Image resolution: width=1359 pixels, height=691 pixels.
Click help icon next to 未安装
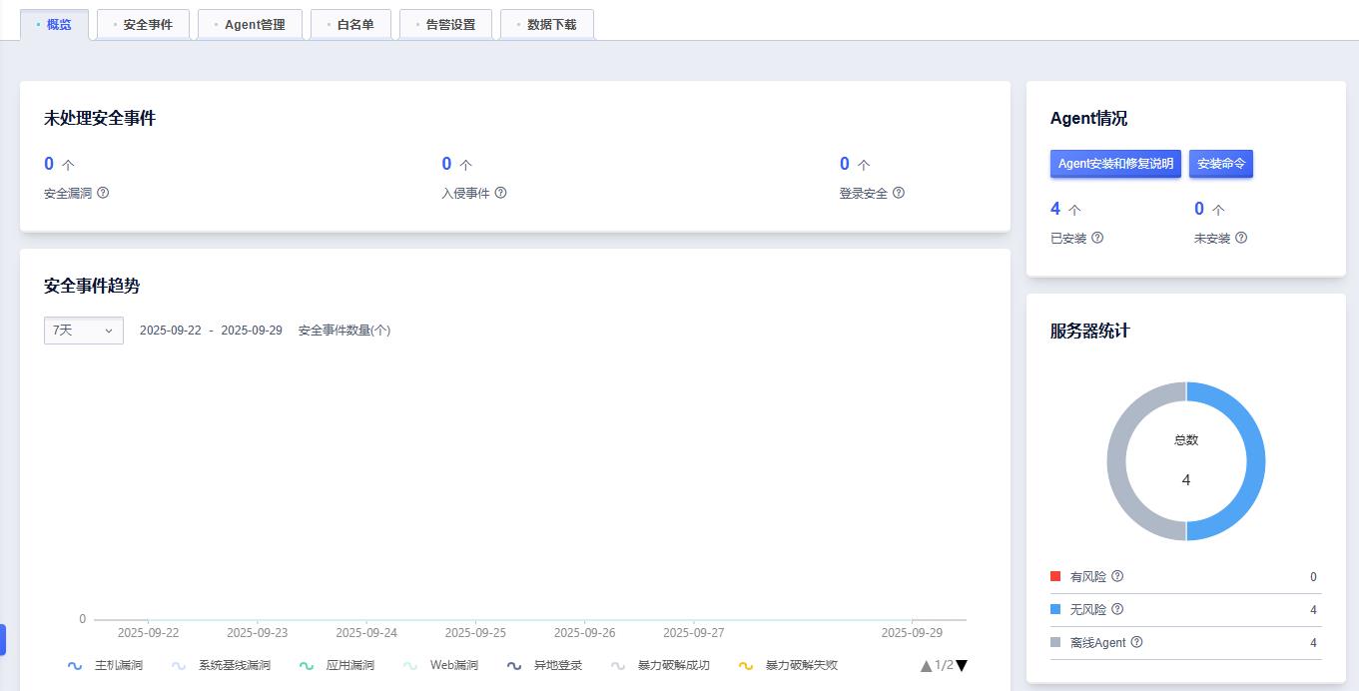point(1241,238)
